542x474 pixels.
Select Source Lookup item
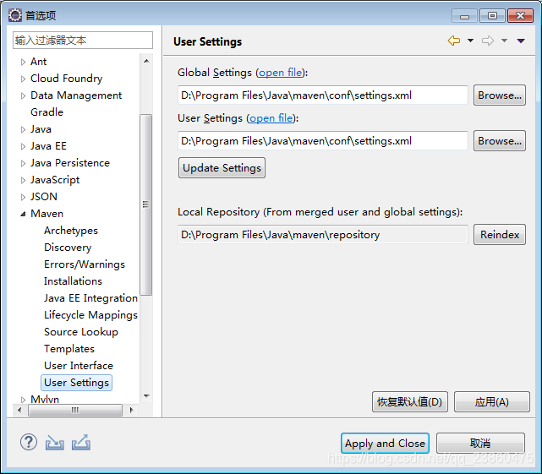81,332
